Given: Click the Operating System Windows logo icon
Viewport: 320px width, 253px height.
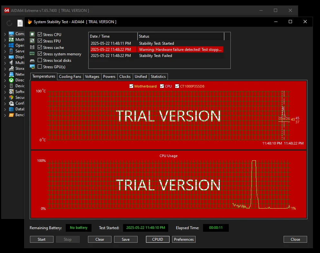Looking at the screenshot, I should click(x=11, y=45).
